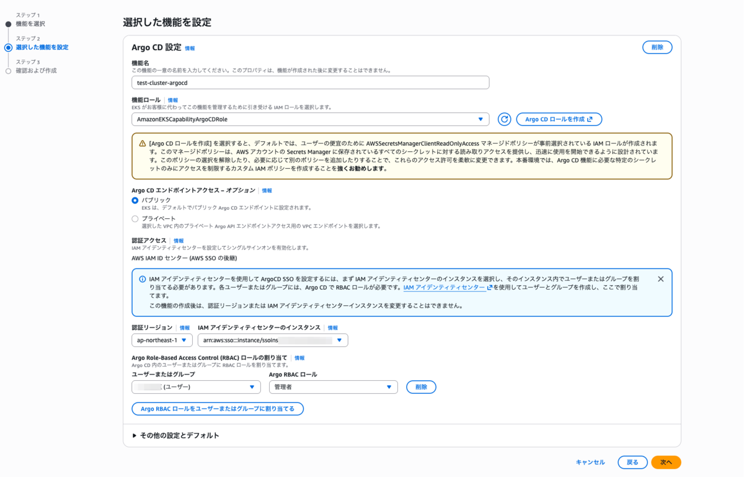Open the AmazonEKSCapabilityArgoCDRole dropdown

tap(310, 119)
